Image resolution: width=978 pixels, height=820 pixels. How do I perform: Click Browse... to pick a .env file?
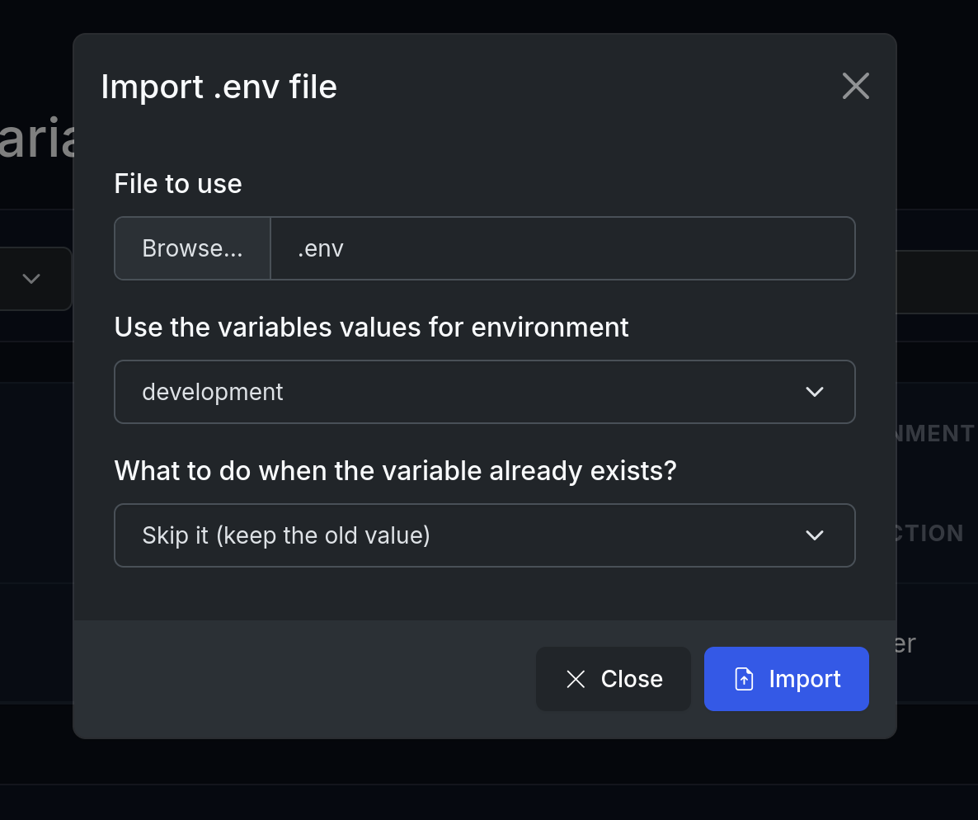coord(191,247)
